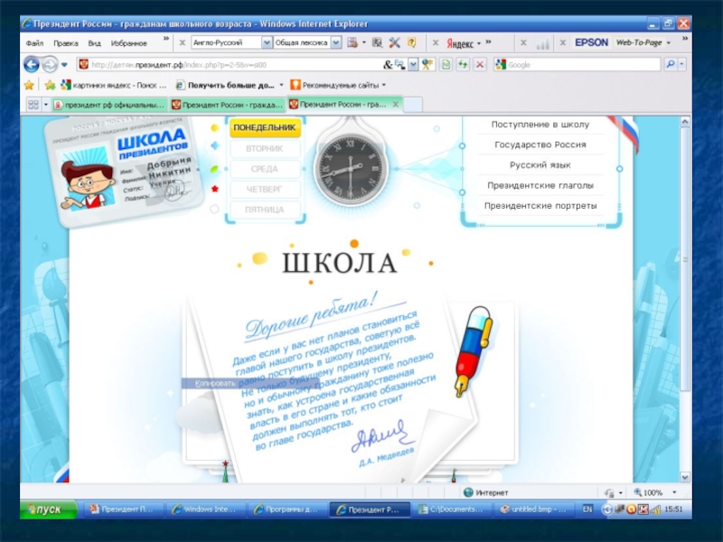This screenshot has width=723, height=542.
Task: Open the Президентские портреты link
Action: [540, 205]
